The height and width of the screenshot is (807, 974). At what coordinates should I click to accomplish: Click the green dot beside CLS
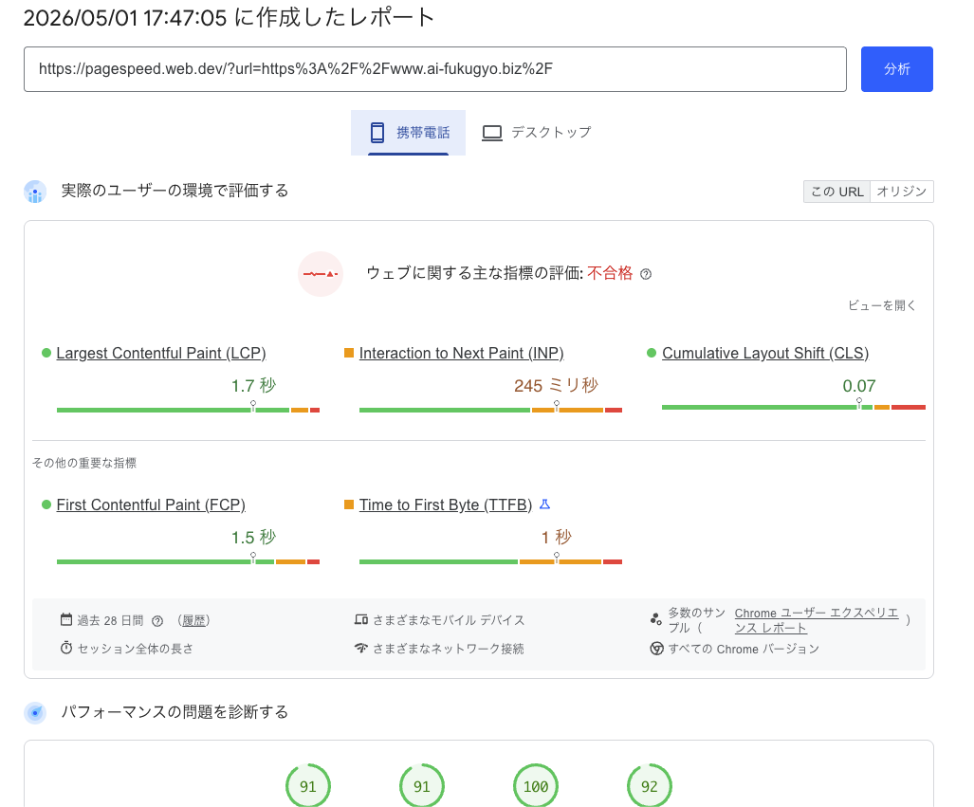(652, 353)
